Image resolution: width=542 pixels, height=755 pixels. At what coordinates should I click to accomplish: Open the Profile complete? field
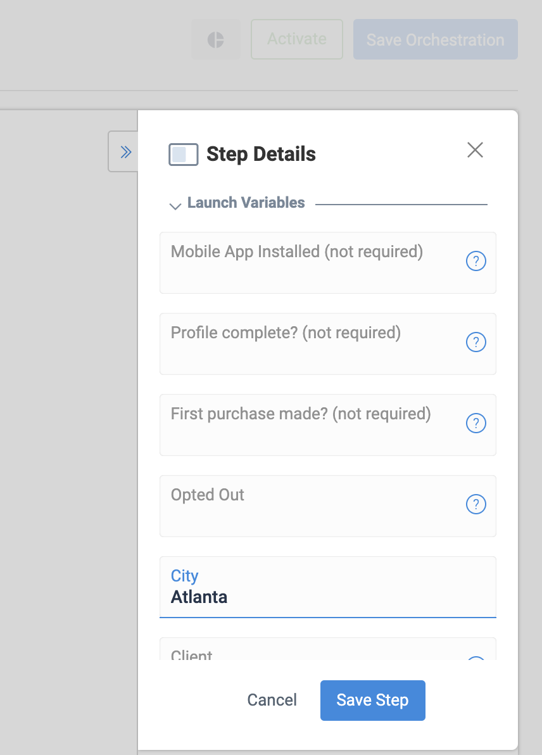(x=328, y=344)
